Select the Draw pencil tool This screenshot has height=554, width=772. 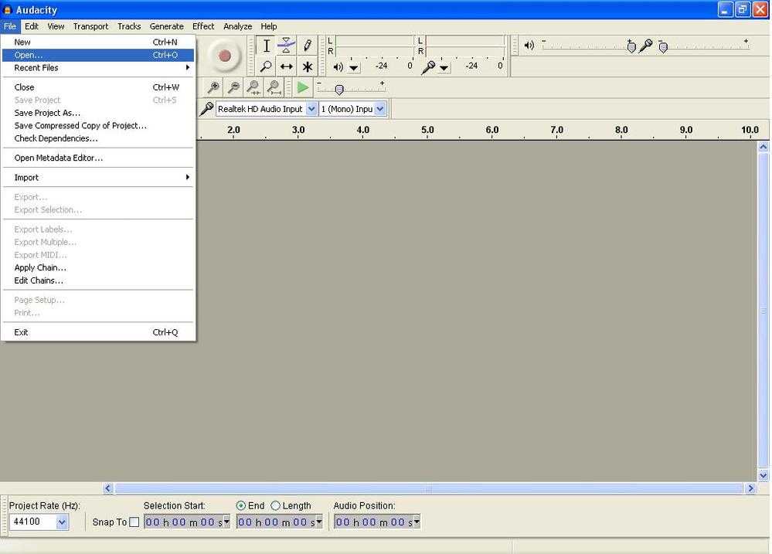pos(308,46)
